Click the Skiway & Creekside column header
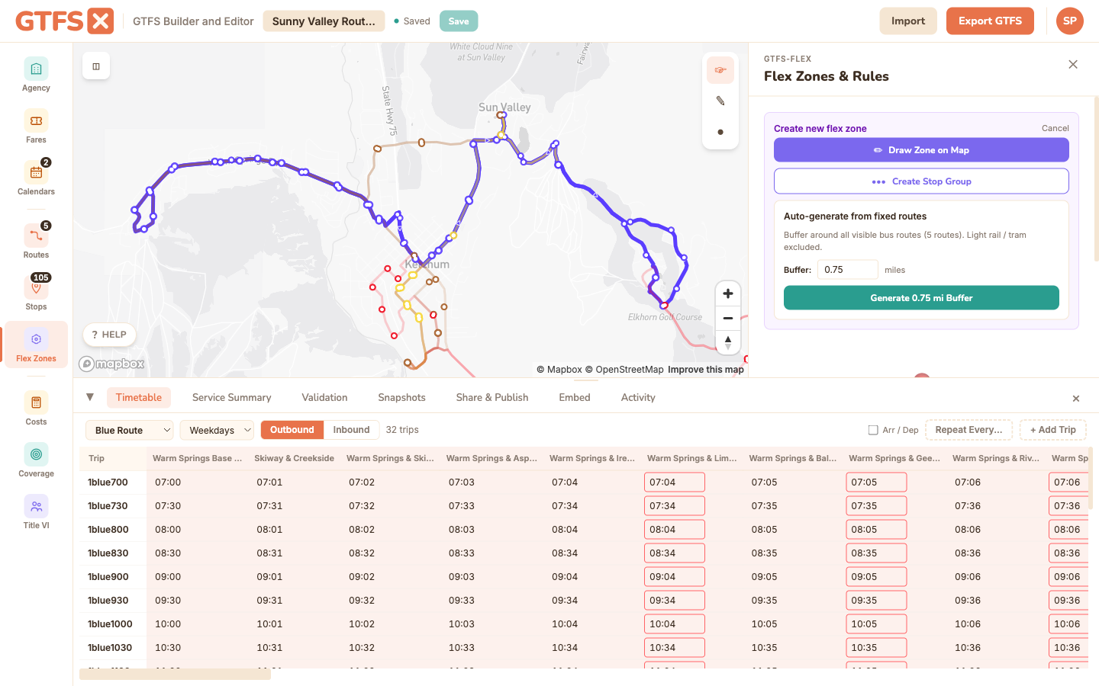The width and height of the screenshot is (1099, 686). 294,458
